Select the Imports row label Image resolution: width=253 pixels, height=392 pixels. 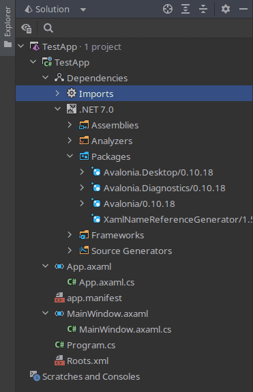[x=96, y=94]
